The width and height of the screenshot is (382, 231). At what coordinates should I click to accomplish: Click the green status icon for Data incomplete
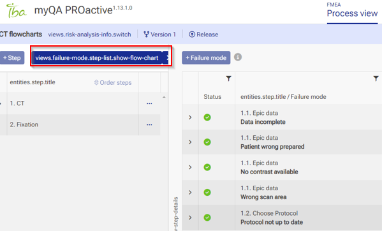tap(207, 117)
